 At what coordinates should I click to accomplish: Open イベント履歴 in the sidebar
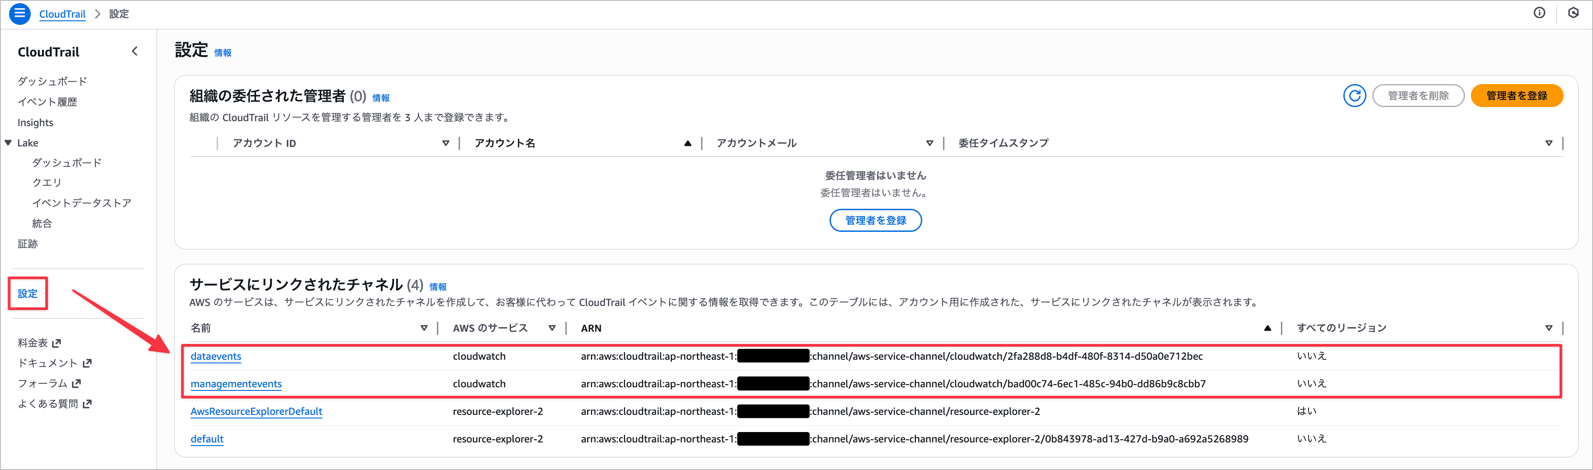pos(47,102)
